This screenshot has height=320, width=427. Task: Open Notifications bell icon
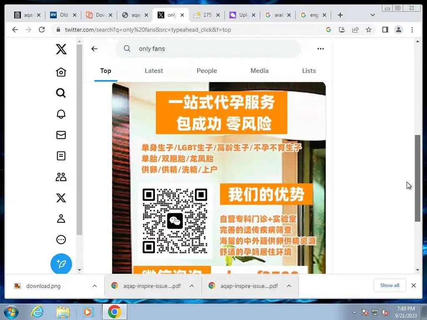(61, 114)
